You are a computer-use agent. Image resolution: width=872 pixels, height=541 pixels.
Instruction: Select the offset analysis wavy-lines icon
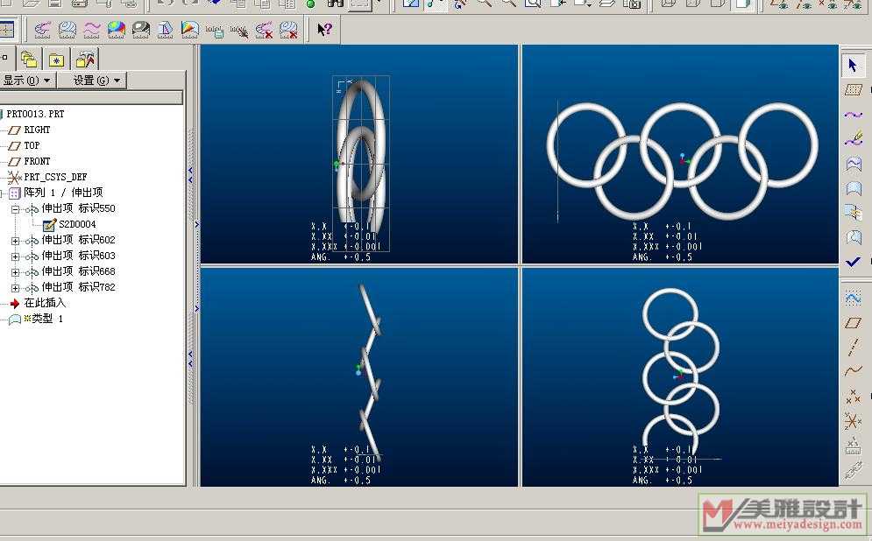pos(92,30)
